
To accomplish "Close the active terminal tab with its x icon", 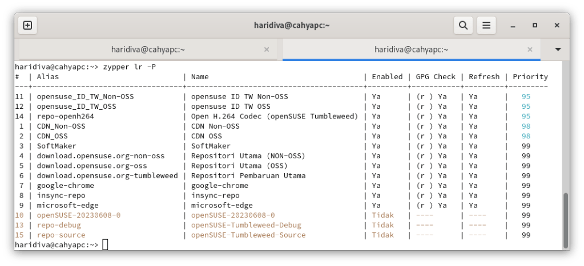I will click(533, 50).
